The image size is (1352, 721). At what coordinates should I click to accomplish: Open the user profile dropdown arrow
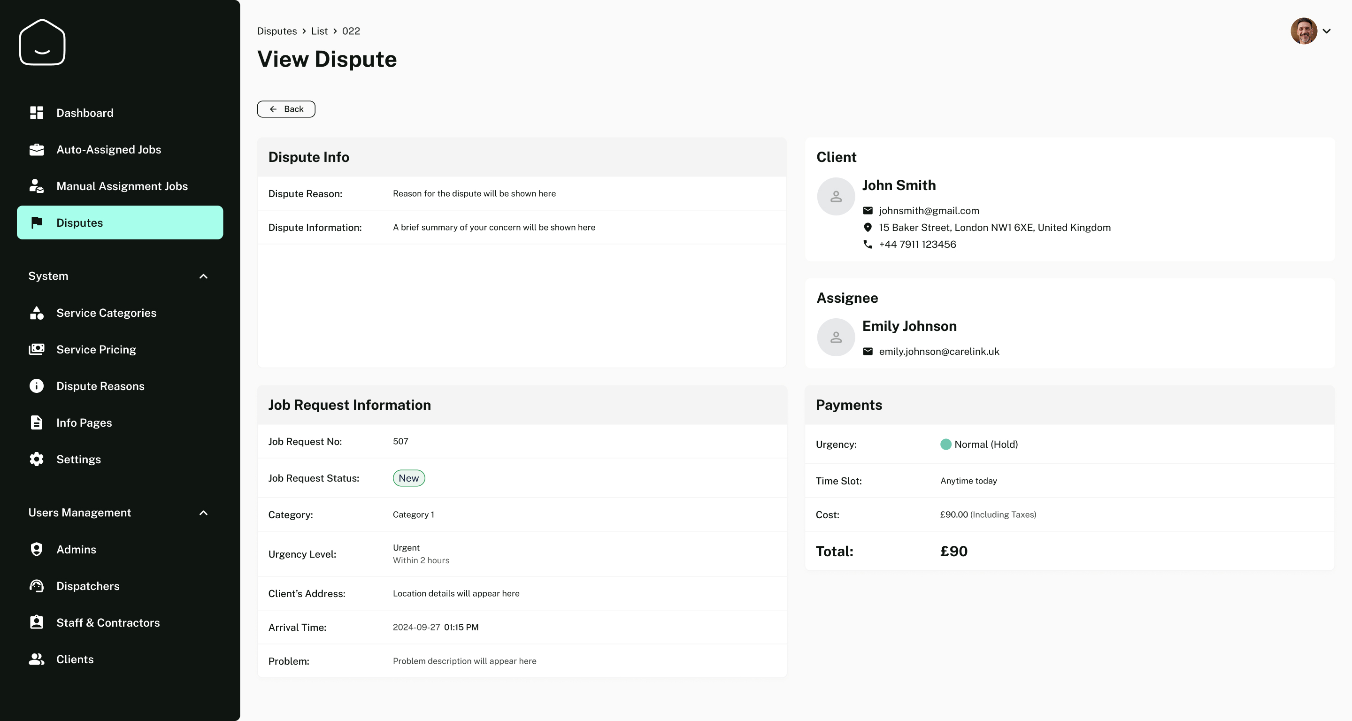pos(1326,31)
